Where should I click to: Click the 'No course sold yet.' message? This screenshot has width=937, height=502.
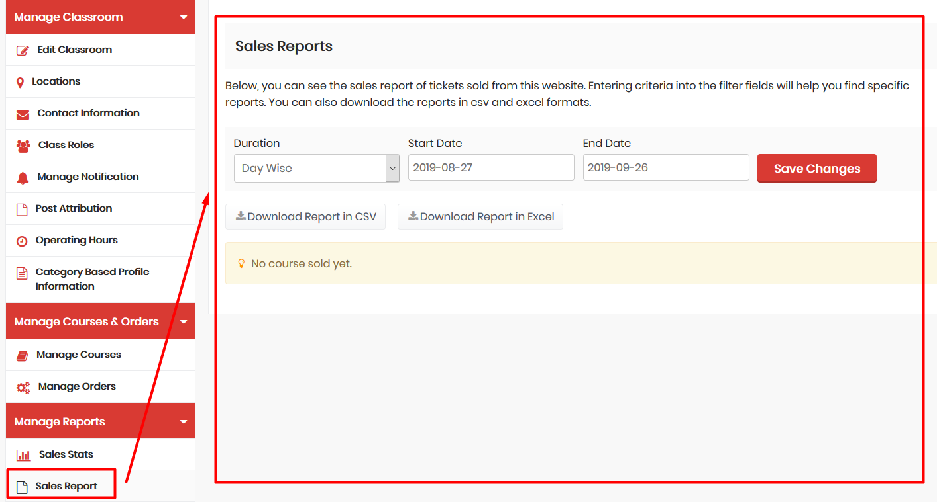[x=302, y=263]
